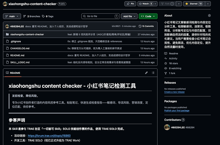The height and width of the screenshot is (145, 220).
Task: Open repository title xiaohongshu-content-checker
Action: 33,4
